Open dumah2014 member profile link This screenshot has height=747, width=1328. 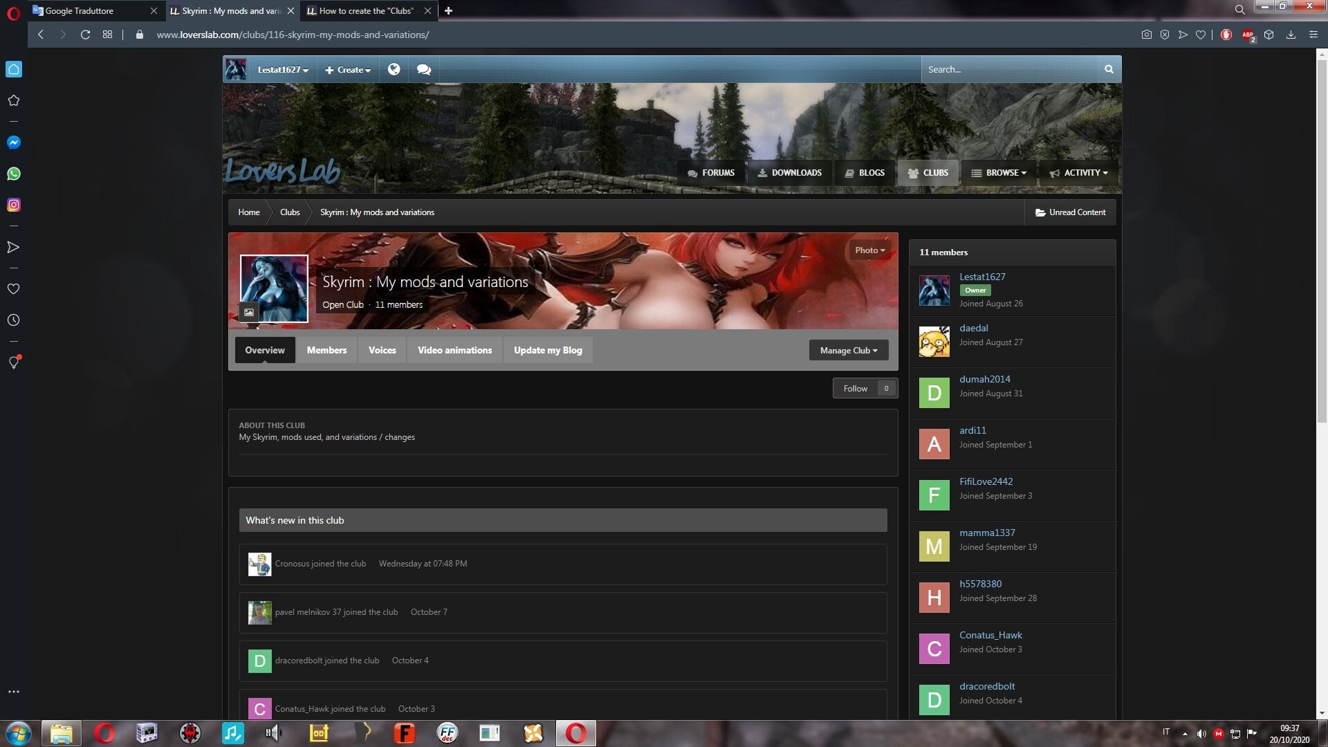[984, 379]
